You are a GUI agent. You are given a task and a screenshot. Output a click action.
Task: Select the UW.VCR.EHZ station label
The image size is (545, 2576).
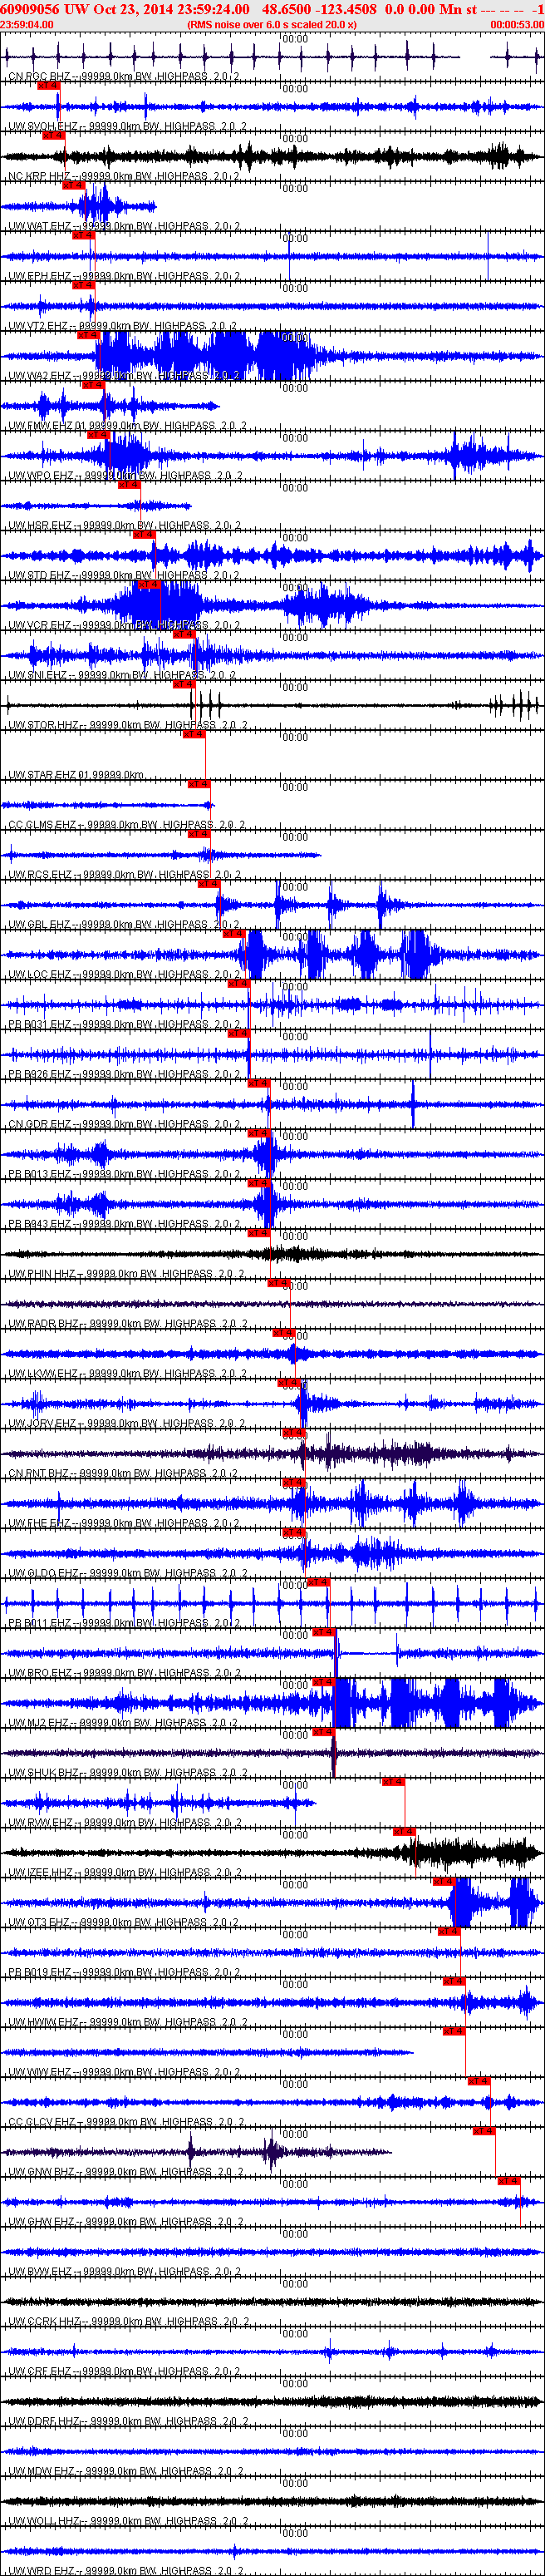pyautogui.click(x=124, y=626)
